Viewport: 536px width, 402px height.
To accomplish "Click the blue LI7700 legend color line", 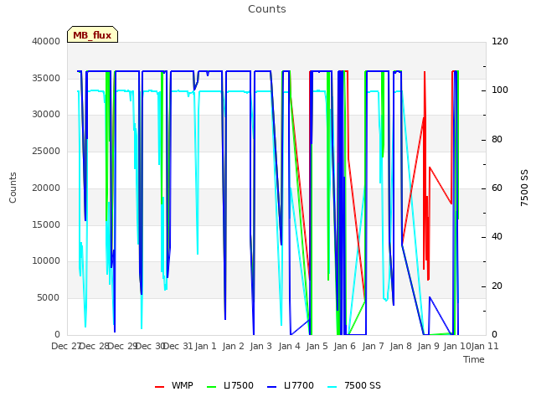I will pyautogui.click(x=271, y=387).
